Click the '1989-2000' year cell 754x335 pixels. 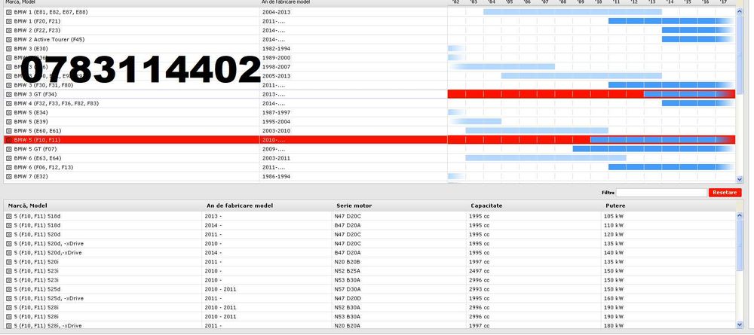[x=276, y=58]
